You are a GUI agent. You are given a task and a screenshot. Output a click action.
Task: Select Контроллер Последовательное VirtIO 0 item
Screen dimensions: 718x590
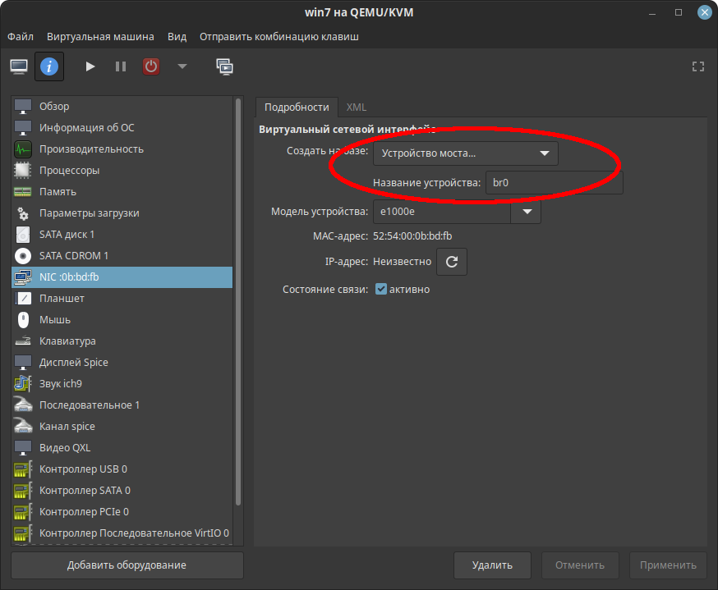coord(122,533)
